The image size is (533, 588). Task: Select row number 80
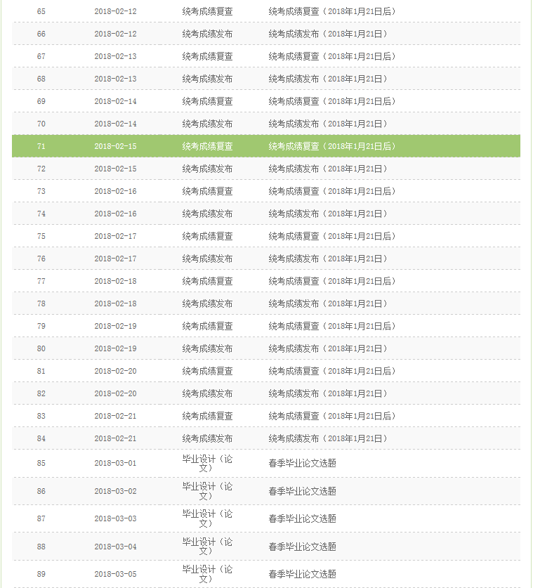(x=41, y=348)
